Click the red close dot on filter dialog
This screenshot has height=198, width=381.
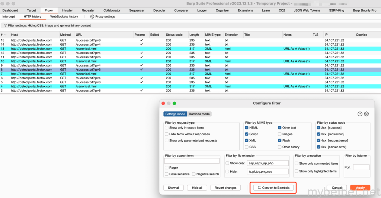[x=163, y=103]
